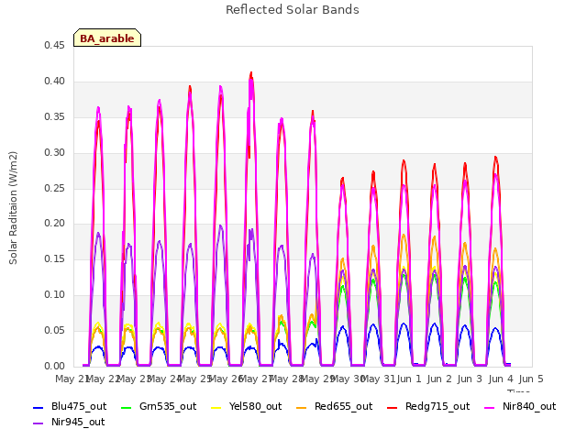Click the 0.10 y-axis tick label

click(x=55, y=295)
